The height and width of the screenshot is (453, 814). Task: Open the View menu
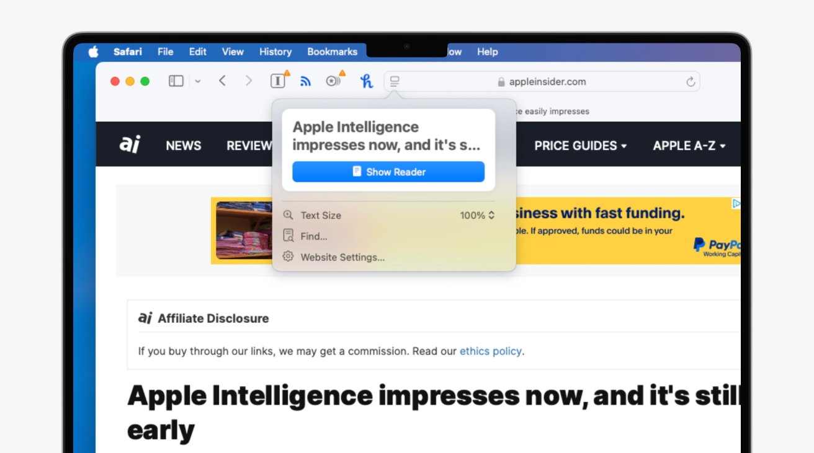233,52
